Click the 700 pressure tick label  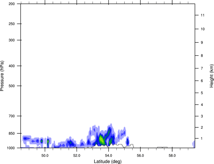click(12, 116)
